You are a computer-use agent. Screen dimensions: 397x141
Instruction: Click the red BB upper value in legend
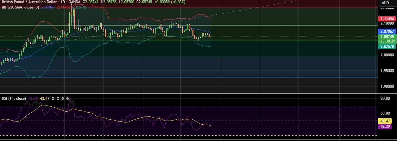[x=63, y=7]
